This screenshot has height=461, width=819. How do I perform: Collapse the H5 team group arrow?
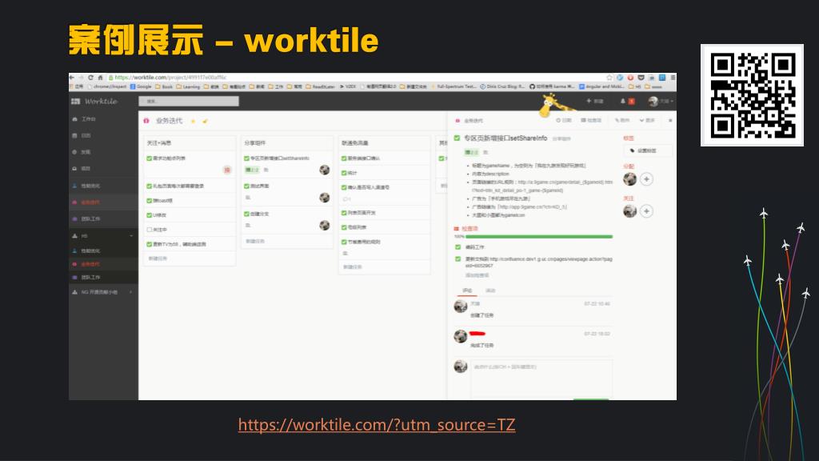tap(130, 236)
